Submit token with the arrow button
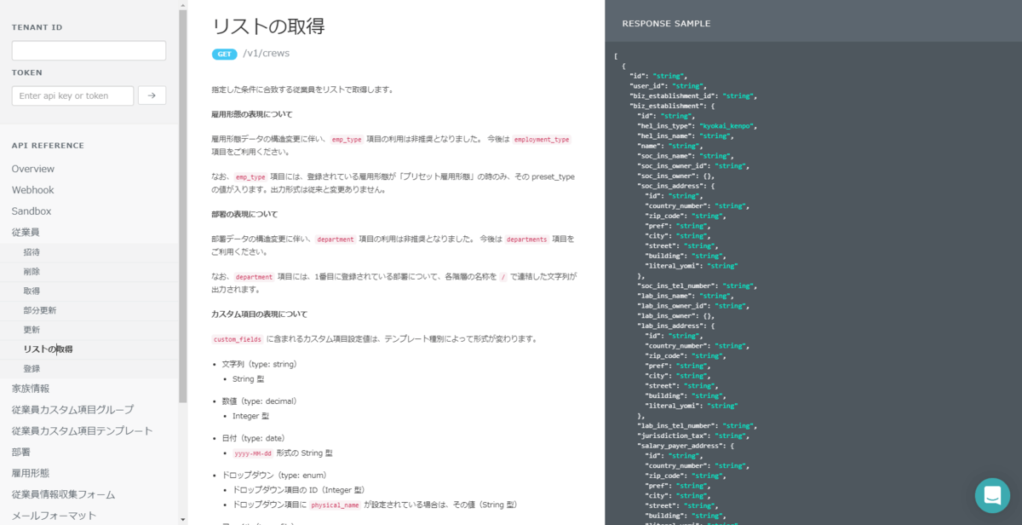The width and height of the screenshot is (1022, 525). tap(152, 95)
